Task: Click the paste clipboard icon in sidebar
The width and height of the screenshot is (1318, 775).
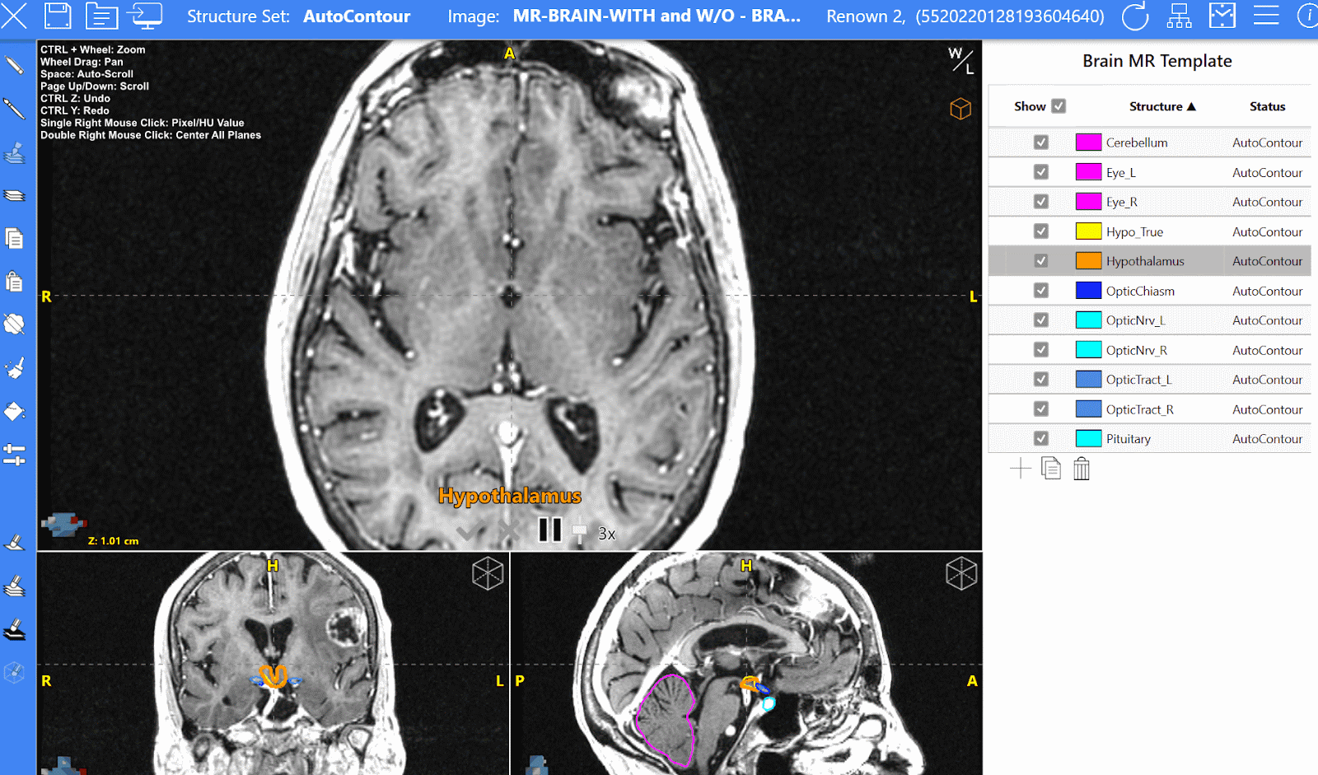Action: click(x=15, y=282)
